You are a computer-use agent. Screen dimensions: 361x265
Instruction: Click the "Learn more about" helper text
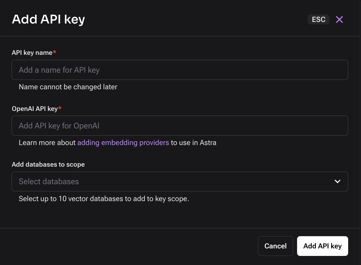[47, 143]
